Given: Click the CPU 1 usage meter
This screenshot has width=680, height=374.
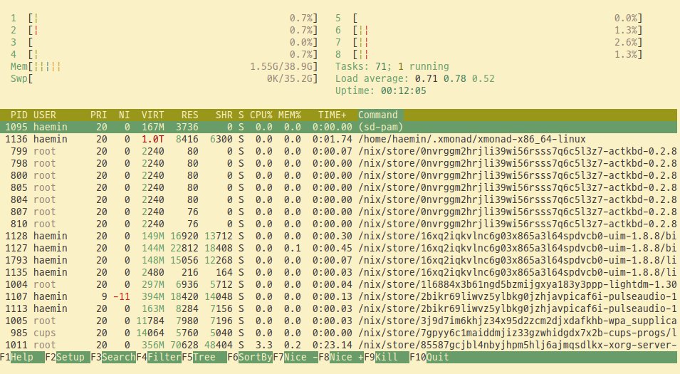Looking at the screenshot, I should click(164, 19).
